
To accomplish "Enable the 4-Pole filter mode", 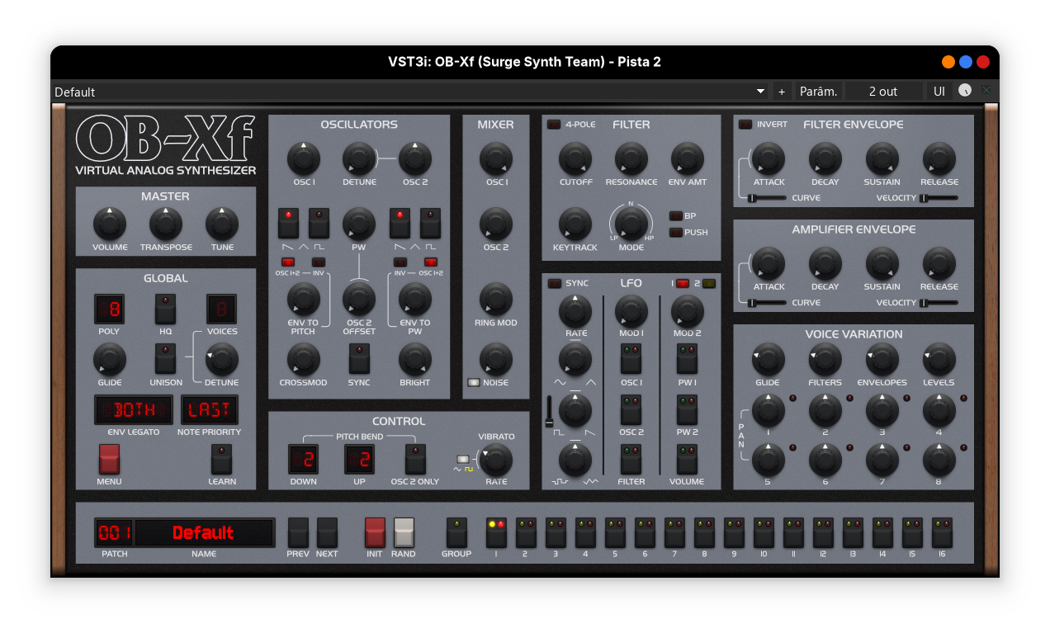I will tap(554, 125).
